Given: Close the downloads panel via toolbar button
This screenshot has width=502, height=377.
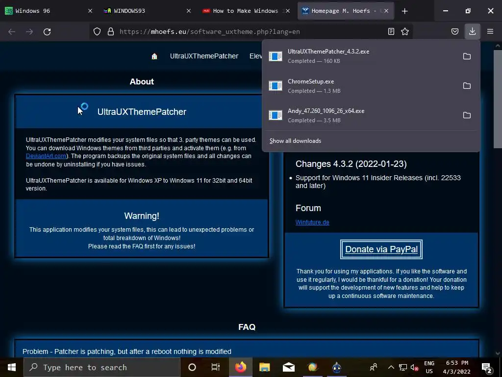Looking at the screenshot, I should click(472, 31).
